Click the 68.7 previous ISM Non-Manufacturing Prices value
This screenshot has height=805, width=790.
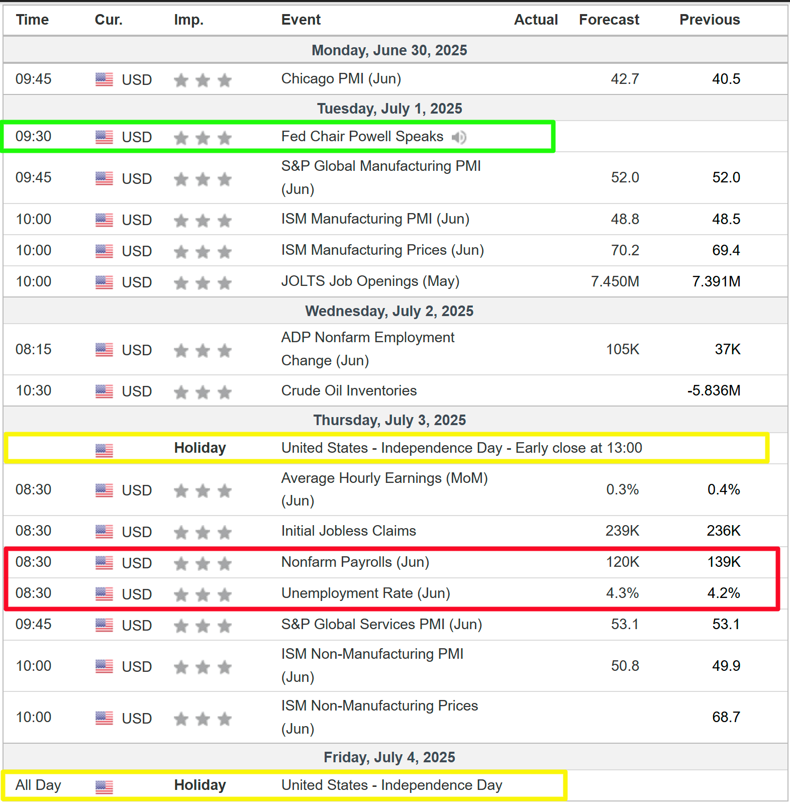click(726, 717)
